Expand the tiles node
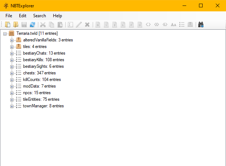 (12, 47)
